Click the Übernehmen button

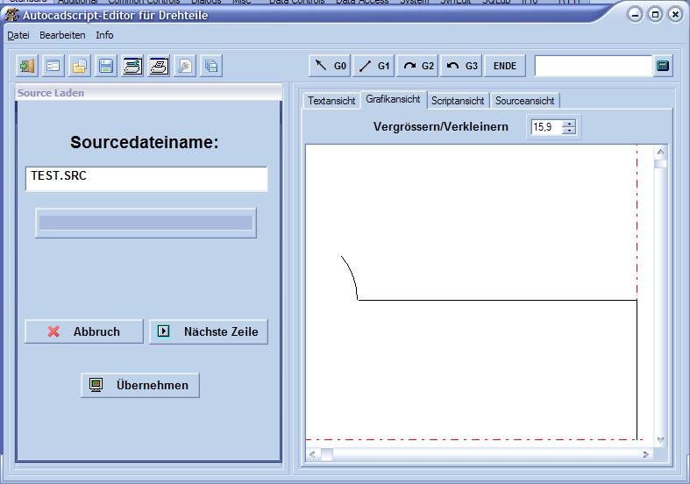click(x=140, y=385)
